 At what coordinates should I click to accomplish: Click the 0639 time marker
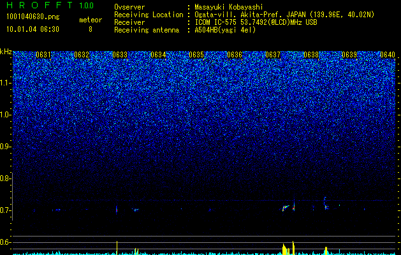349,55
